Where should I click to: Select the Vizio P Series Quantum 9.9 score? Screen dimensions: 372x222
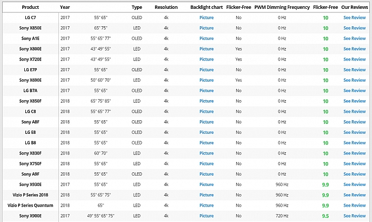[326, 205]
